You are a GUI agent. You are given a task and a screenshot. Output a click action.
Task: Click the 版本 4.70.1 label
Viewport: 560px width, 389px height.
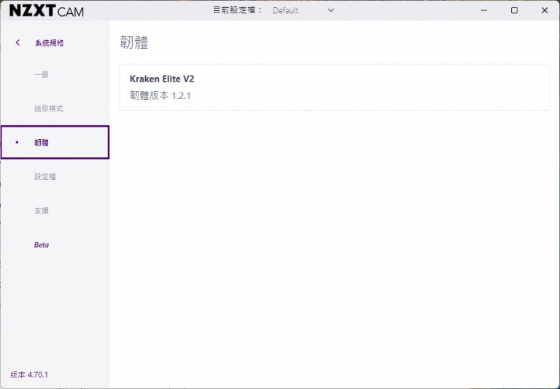tap(29, 374)
